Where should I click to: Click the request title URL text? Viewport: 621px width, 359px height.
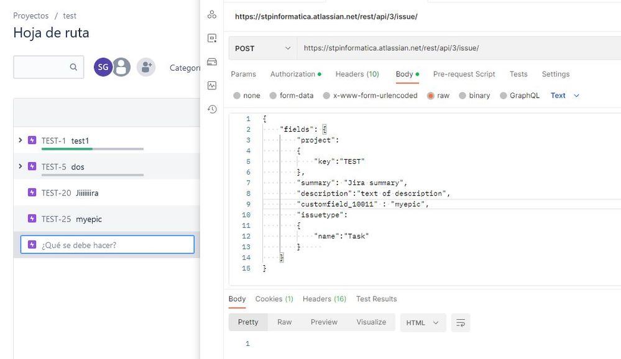326,17
